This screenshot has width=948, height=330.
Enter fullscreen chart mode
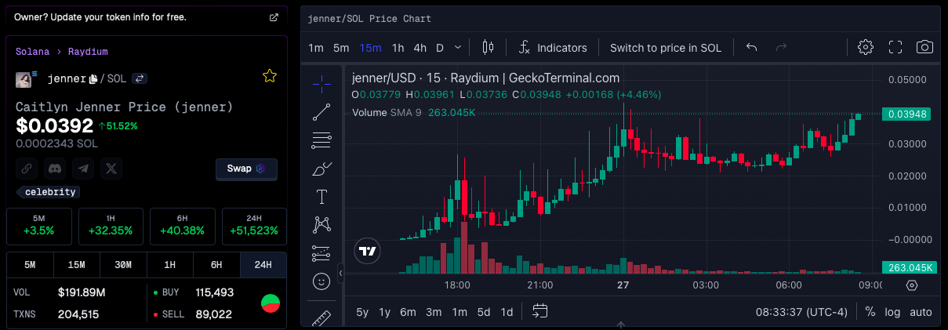pos(895,47)
